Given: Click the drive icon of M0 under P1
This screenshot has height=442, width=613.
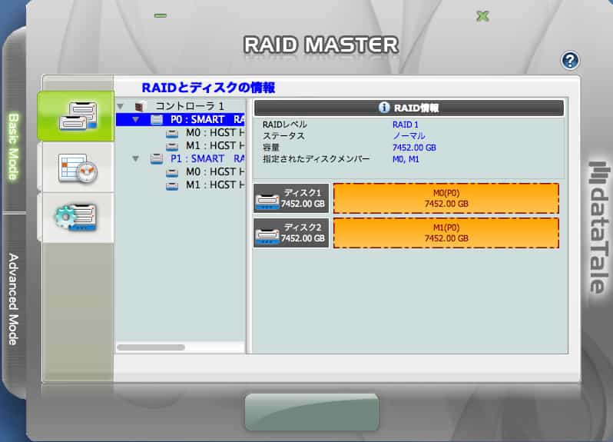Looking at the screenshot, I should [x=171, y=172].
